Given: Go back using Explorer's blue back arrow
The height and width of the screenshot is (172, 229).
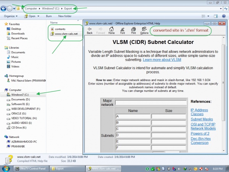Looking at the screenshot, I should (3, 8).
